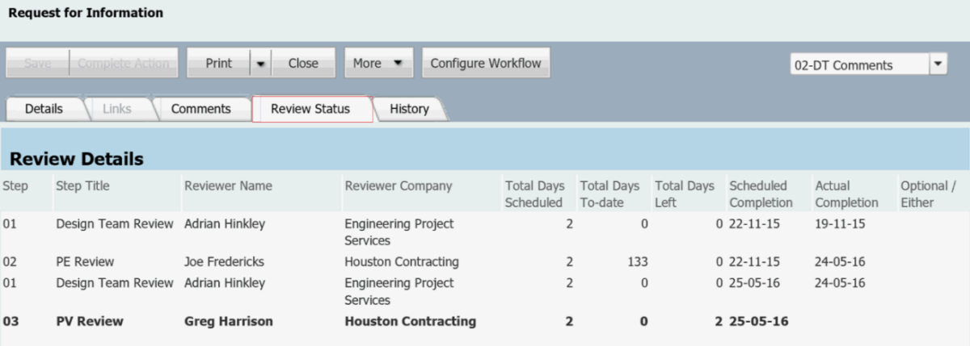970x346 pixels.
Task: Click the Step Title column header
Action: point(82,186)
